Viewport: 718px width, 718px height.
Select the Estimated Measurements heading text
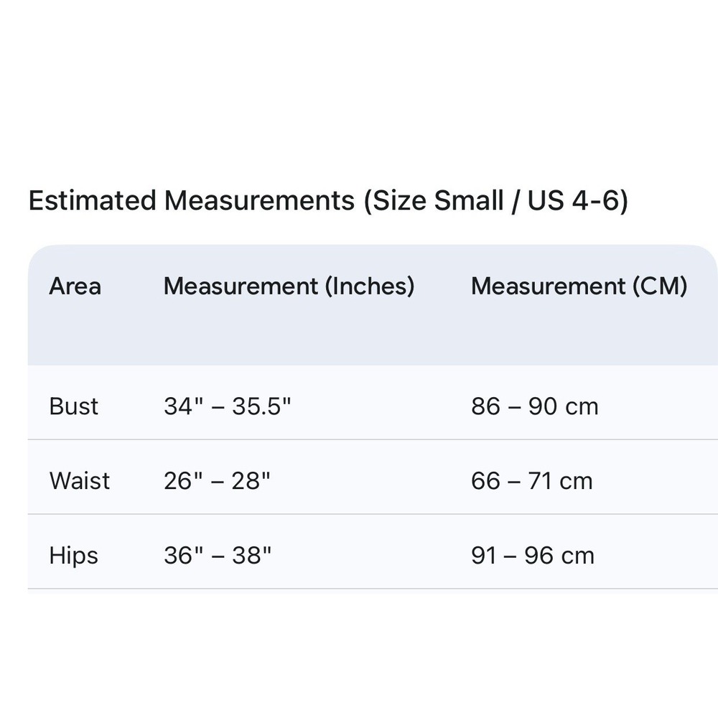(x=328, y=201)
